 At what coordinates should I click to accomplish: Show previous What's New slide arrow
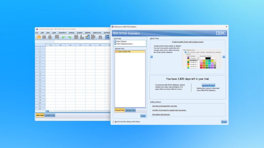[x=151, y=57]
